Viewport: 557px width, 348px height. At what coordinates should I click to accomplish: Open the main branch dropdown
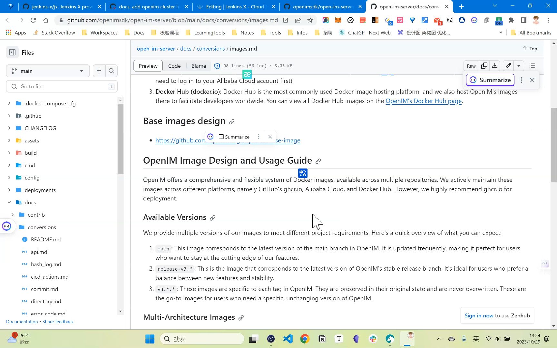48,71
